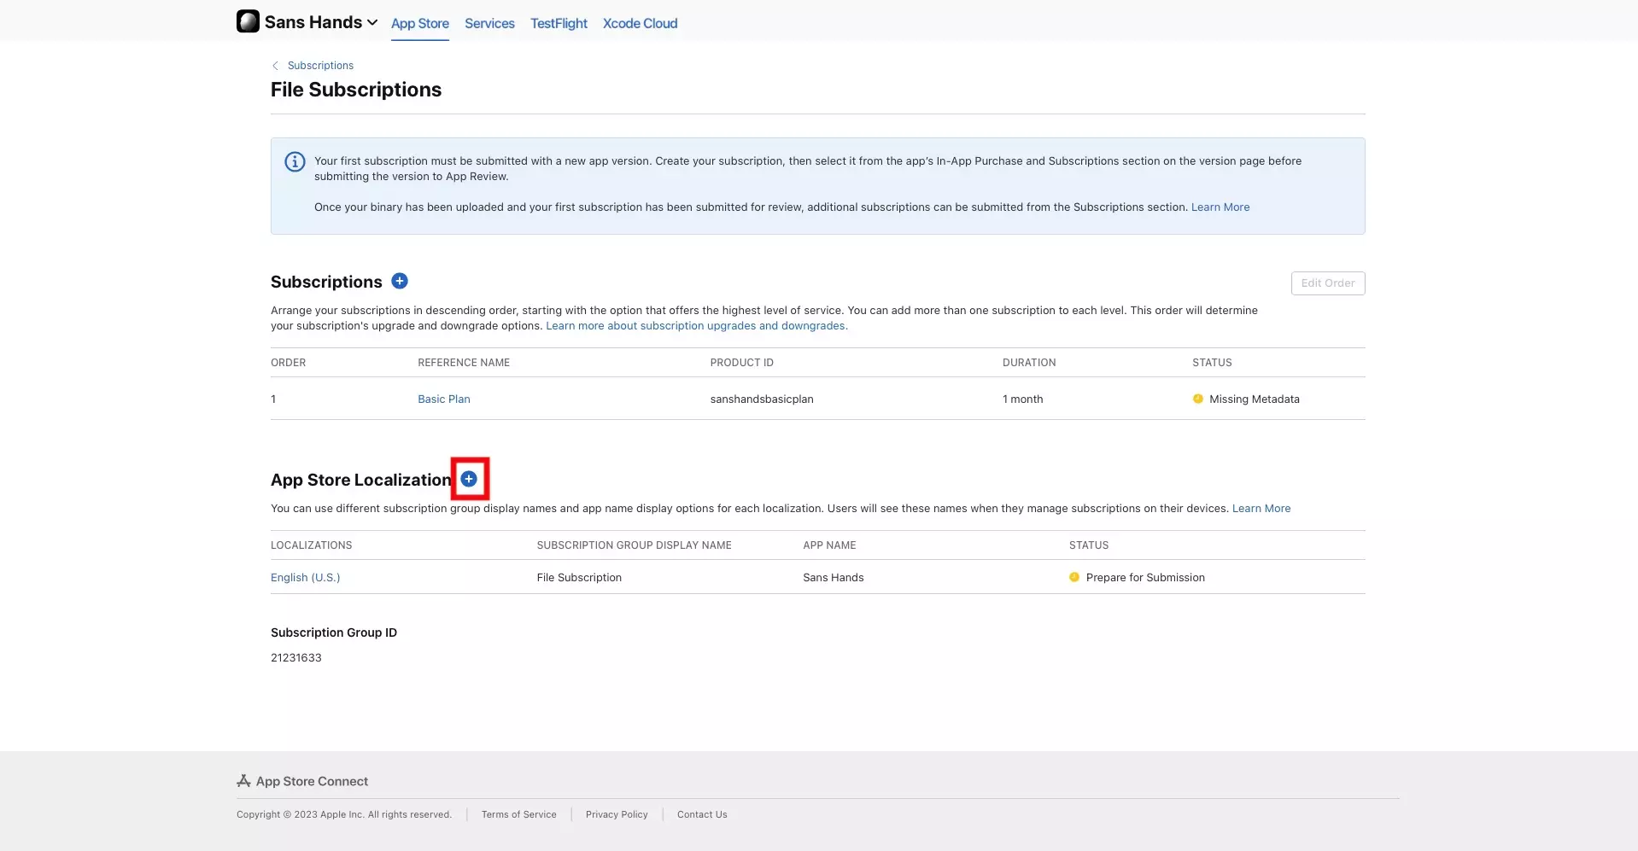Click the Prepare for Submission status indicator
Screen dimensions: 1638x851
pyautogui.click(x=1073, y=577)
